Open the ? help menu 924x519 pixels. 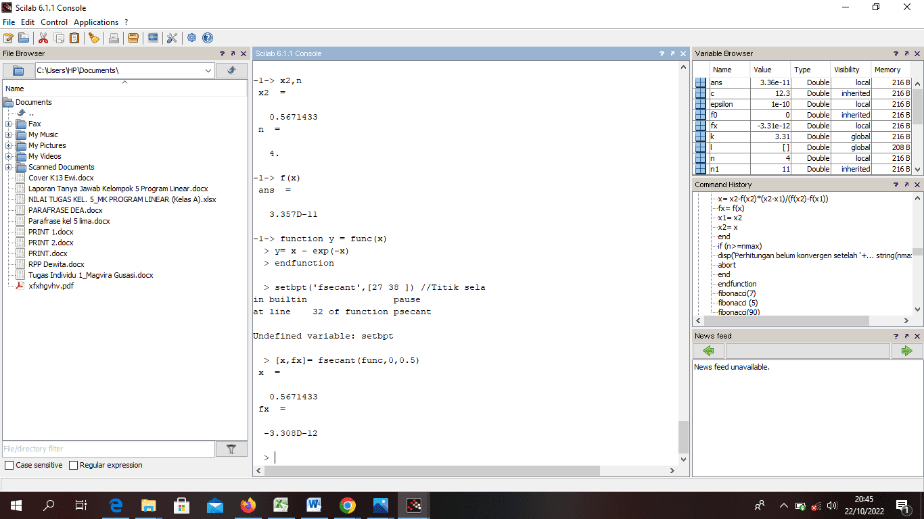(x=126, y=22)
